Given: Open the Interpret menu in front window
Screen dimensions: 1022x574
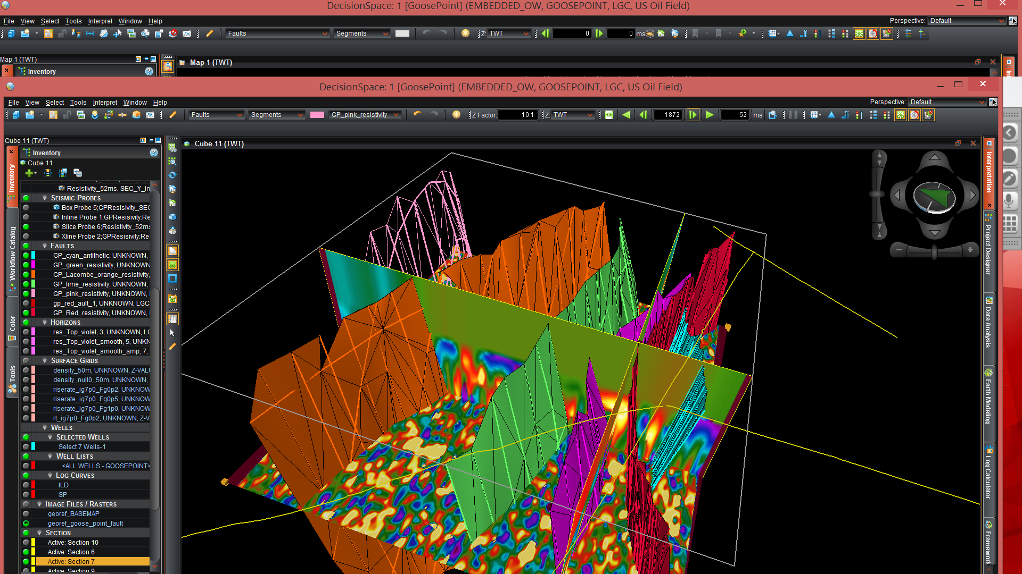Looking at the screenshot, I should tap(105, 103).
